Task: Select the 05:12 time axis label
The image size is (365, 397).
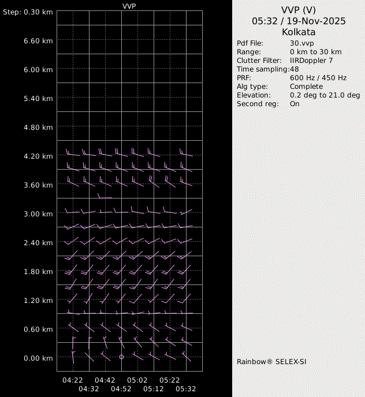Action: click(x=154, y=389)
